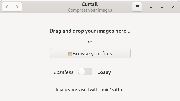Click the Curtail title in header bar
This screenshot has height=101, width=180.
tap(90, 4)
